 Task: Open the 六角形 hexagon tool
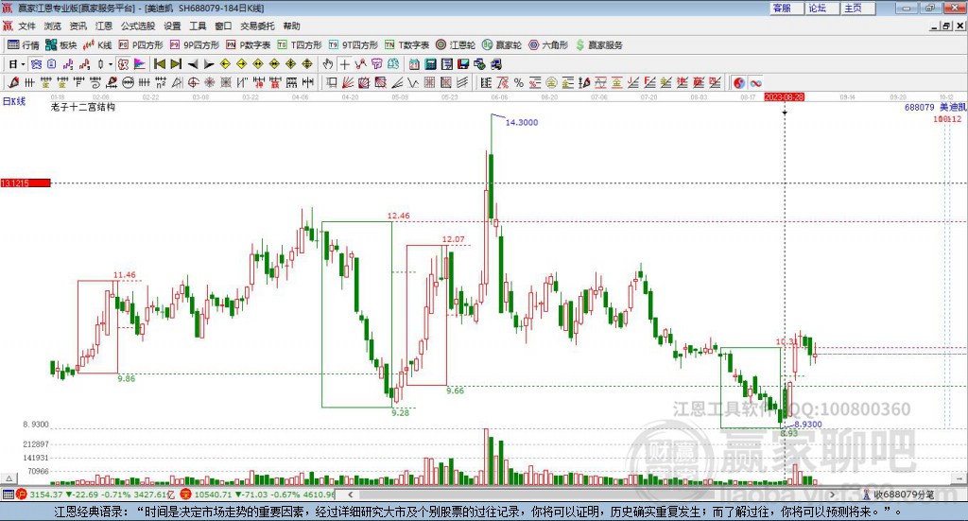548,45
